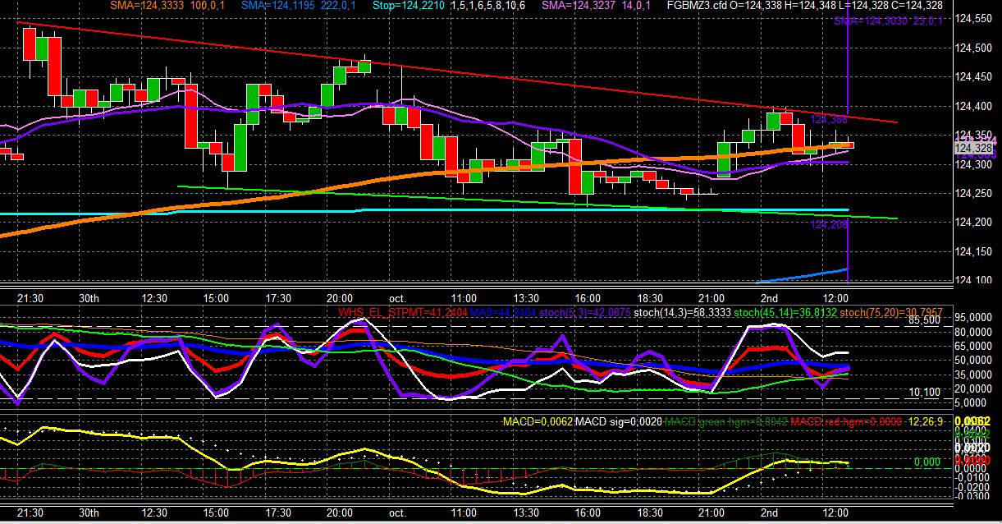Click the yellow MACD=0,0062 label
The width and height of the screenshot is (1002, 524).
pos(537,421)
